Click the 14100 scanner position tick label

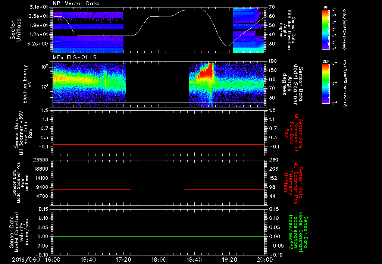(x=41, y=178)
